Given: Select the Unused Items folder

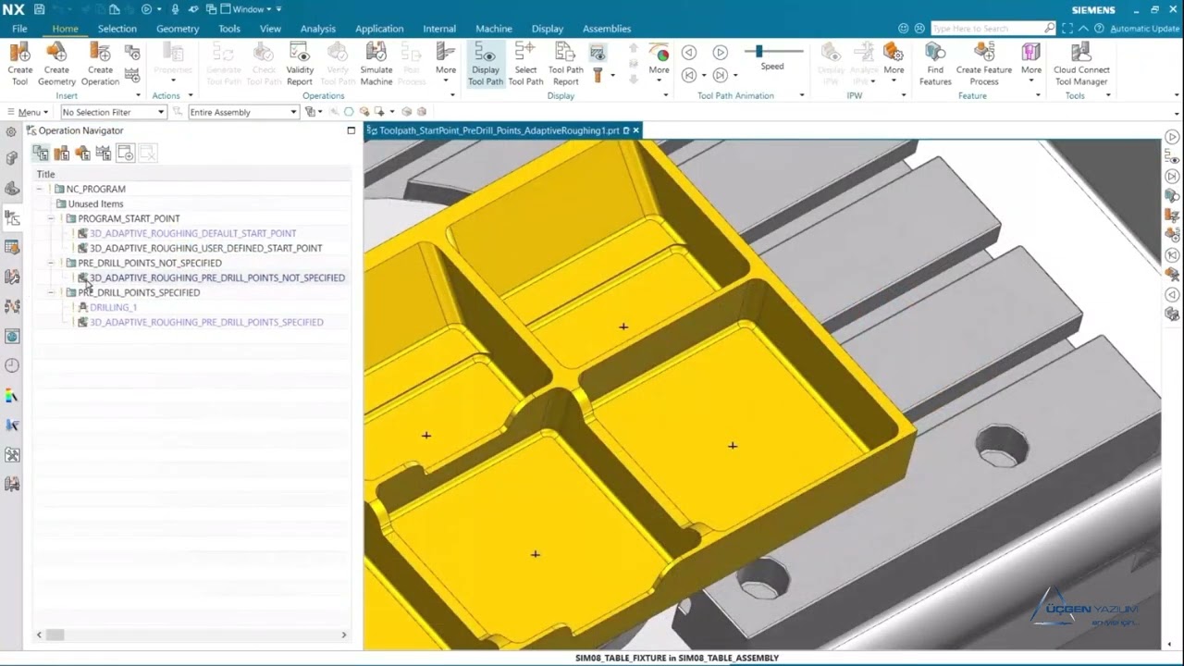Looking at the screenshot, I should (x=94, y=203).
